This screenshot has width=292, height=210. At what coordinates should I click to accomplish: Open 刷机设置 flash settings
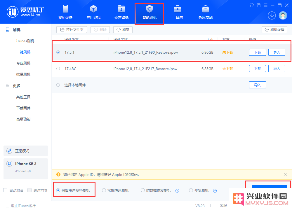(x=274, y=29)
